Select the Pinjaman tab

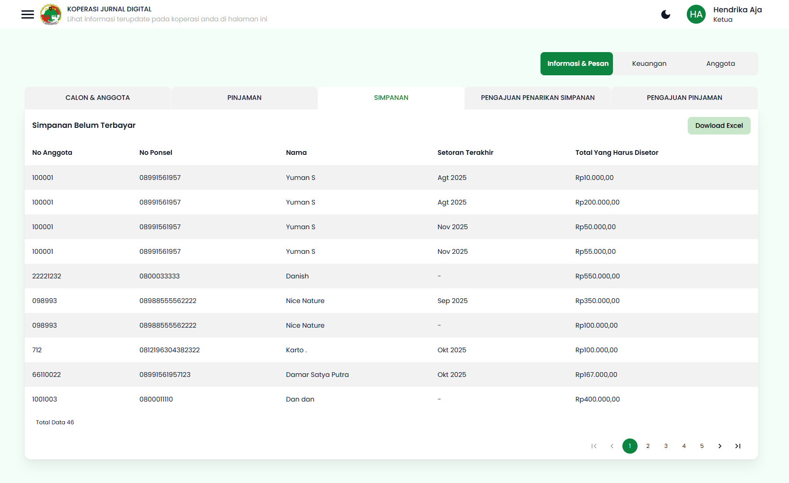(x=244, y=98)
